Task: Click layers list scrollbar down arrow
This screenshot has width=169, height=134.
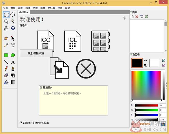Action: 166,51
